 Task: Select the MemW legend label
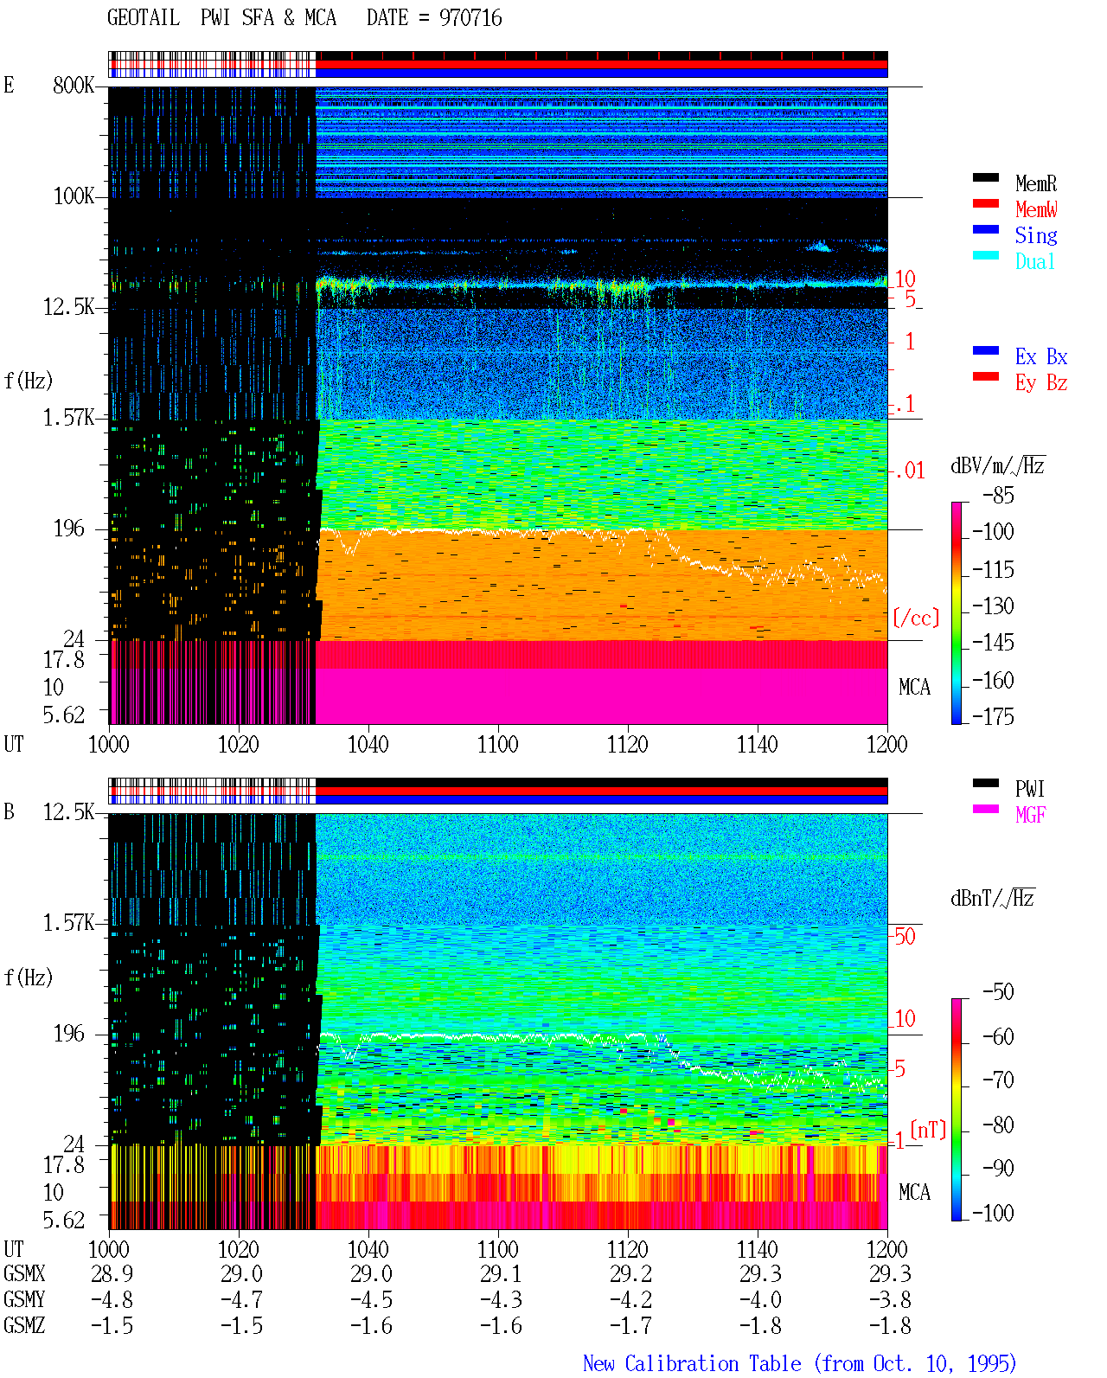coord(1036,209)
